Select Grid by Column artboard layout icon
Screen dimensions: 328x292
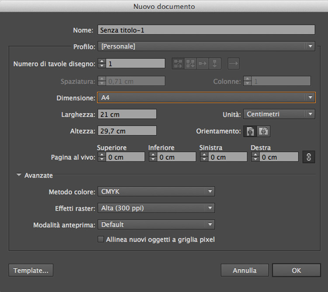tap(190, 63)
